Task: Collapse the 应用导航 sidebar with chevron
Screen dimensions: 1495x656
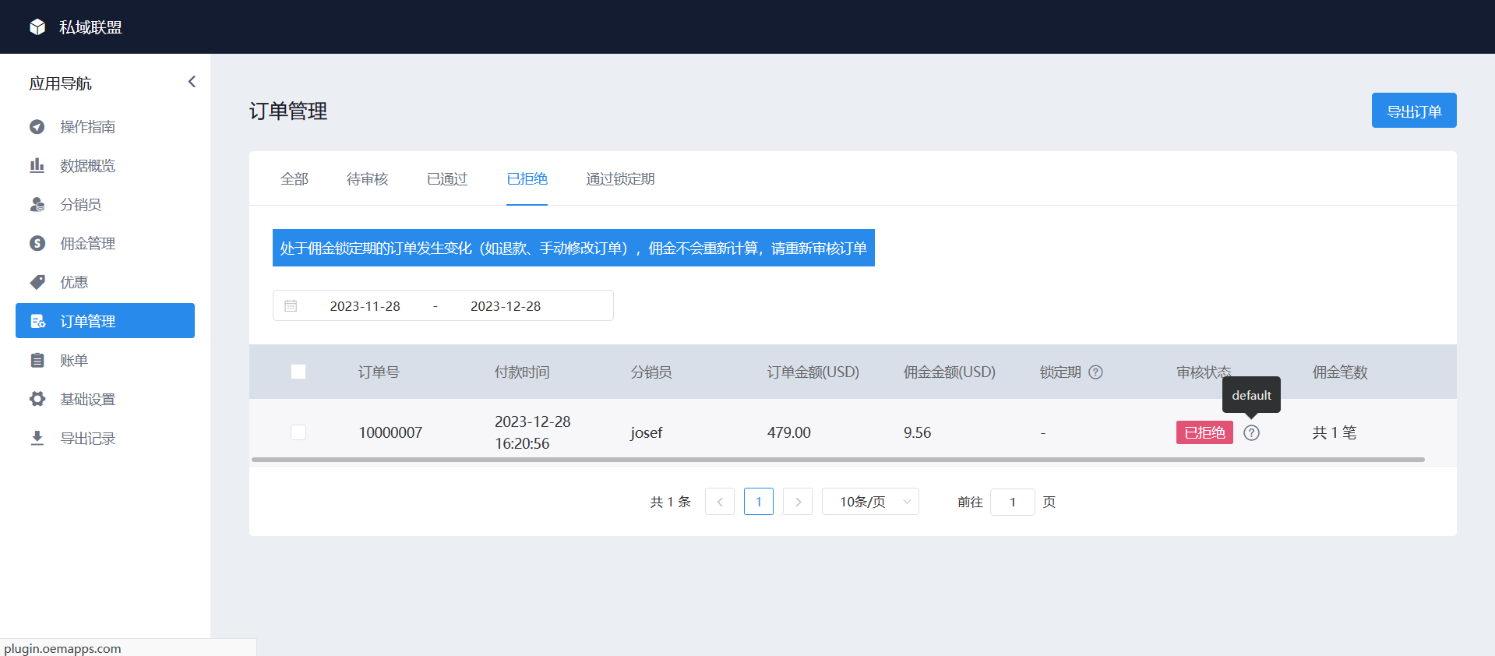Action: click(192, 82)
